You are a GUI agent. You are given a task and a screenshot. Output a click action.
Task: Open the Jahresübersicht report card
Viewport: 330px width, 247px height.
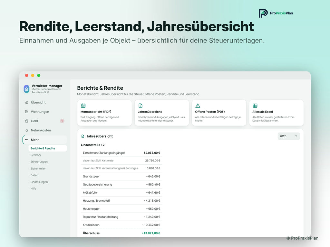162,113
